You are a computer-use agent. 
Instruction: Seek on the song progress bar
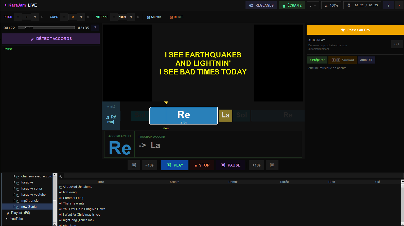(46, 28)
